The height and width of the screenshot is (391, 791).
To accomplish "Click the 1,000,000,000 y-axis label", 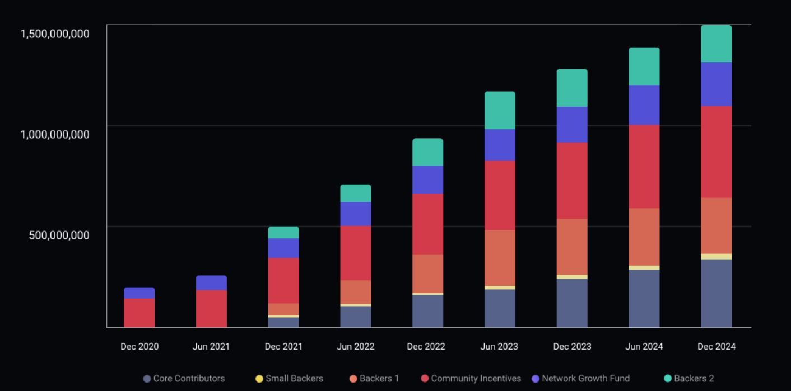I will (55, 134).
